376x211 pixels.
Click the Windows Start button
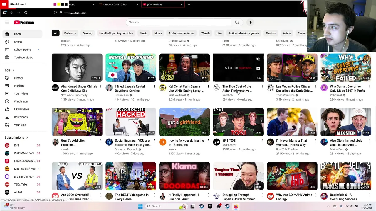point(140,206)
